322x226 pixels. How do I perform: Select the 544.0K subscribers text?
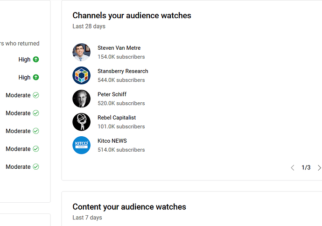click(121, 80)
